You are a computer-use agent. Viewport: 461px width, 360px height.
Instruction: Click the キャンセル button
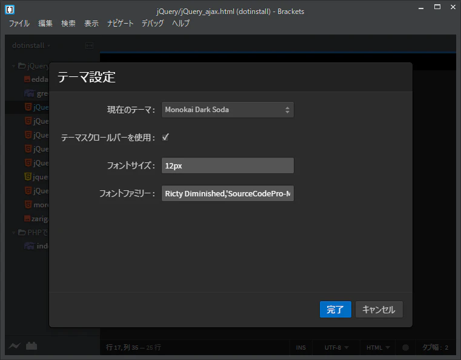(x=379, y=310)
